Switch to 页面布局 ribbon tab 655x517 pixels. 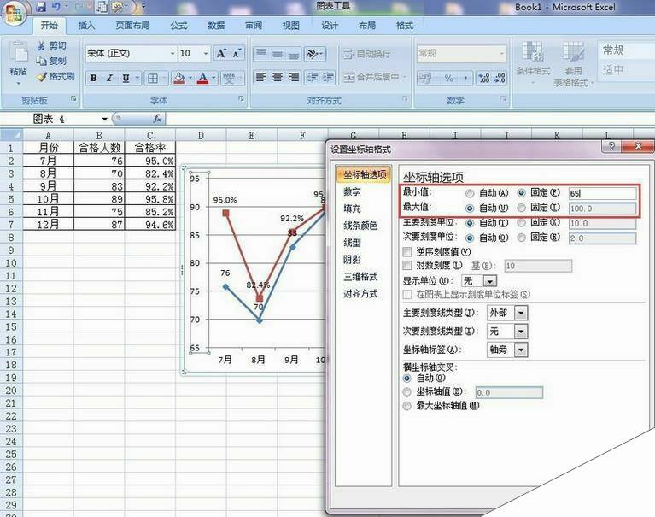132,26
